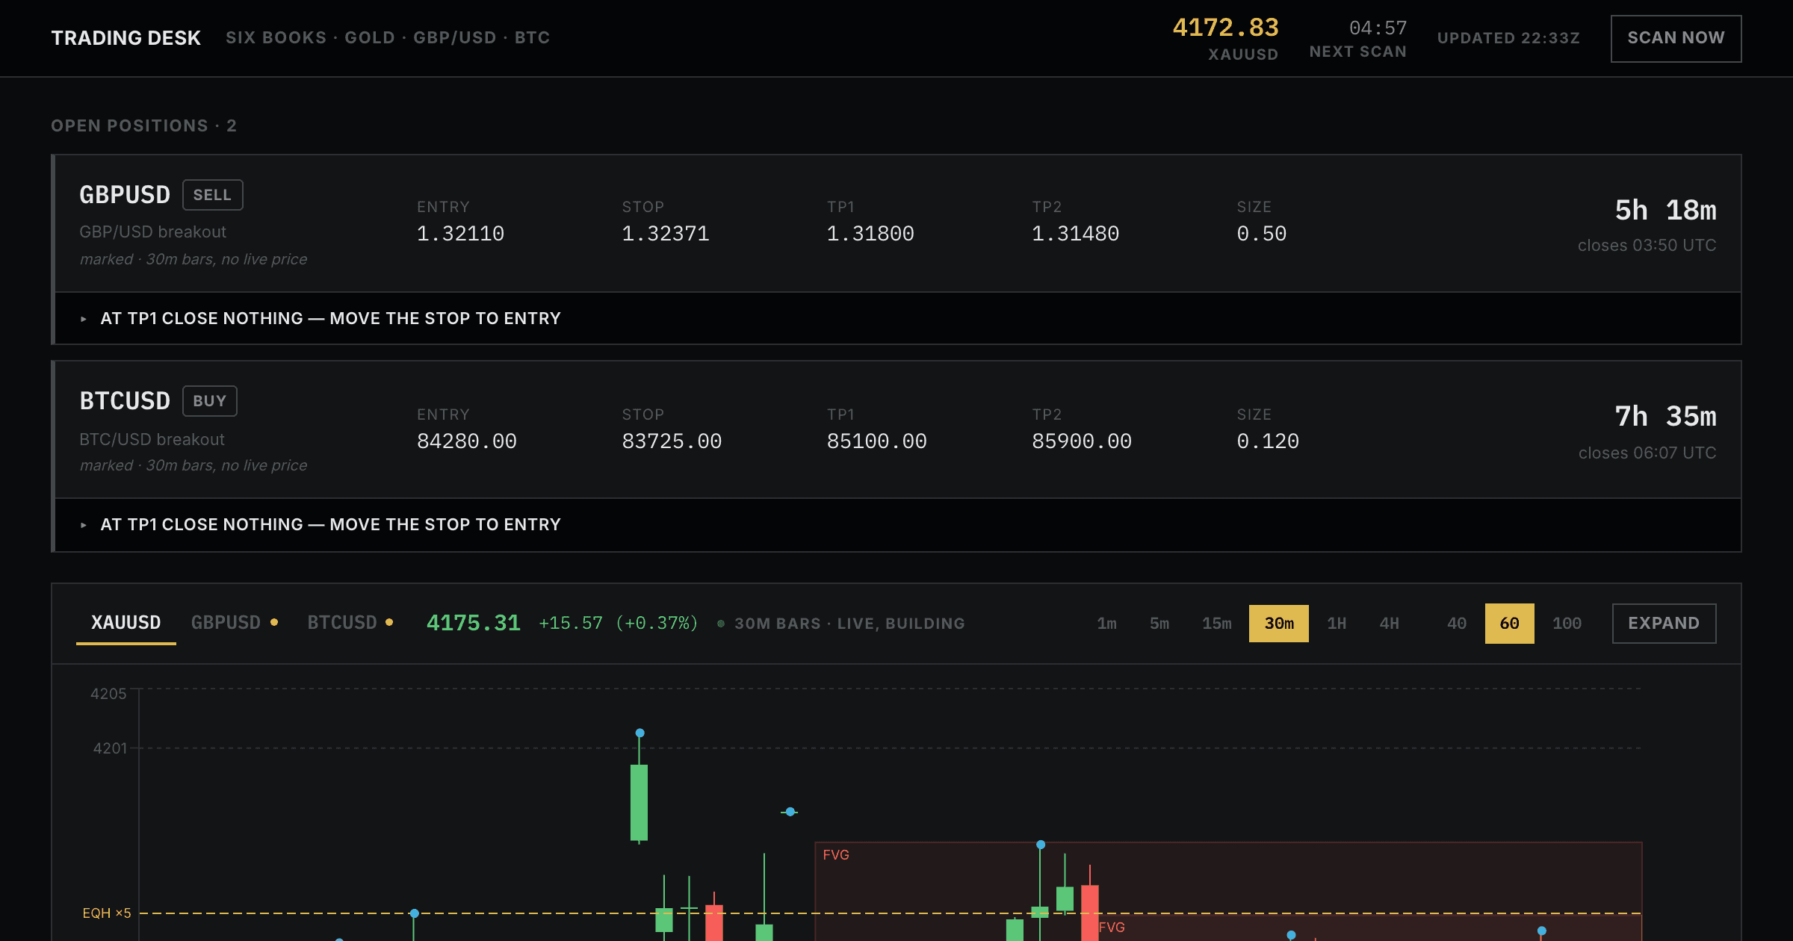Click the green live status dot
The width and height of the screenshot is (1793, 941).
coord(721,624)
